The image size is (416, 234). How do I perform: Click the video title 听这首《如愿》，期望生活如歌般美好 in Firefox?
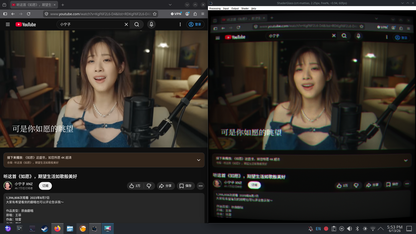[40, 176]
